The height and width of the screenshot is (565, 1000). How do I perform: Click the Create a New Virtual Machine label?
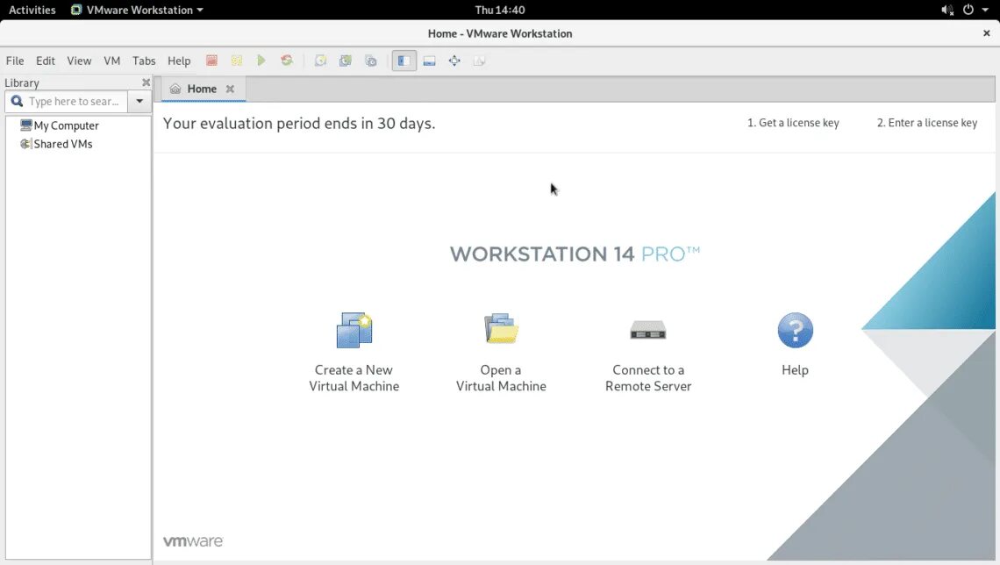(354, 377)
